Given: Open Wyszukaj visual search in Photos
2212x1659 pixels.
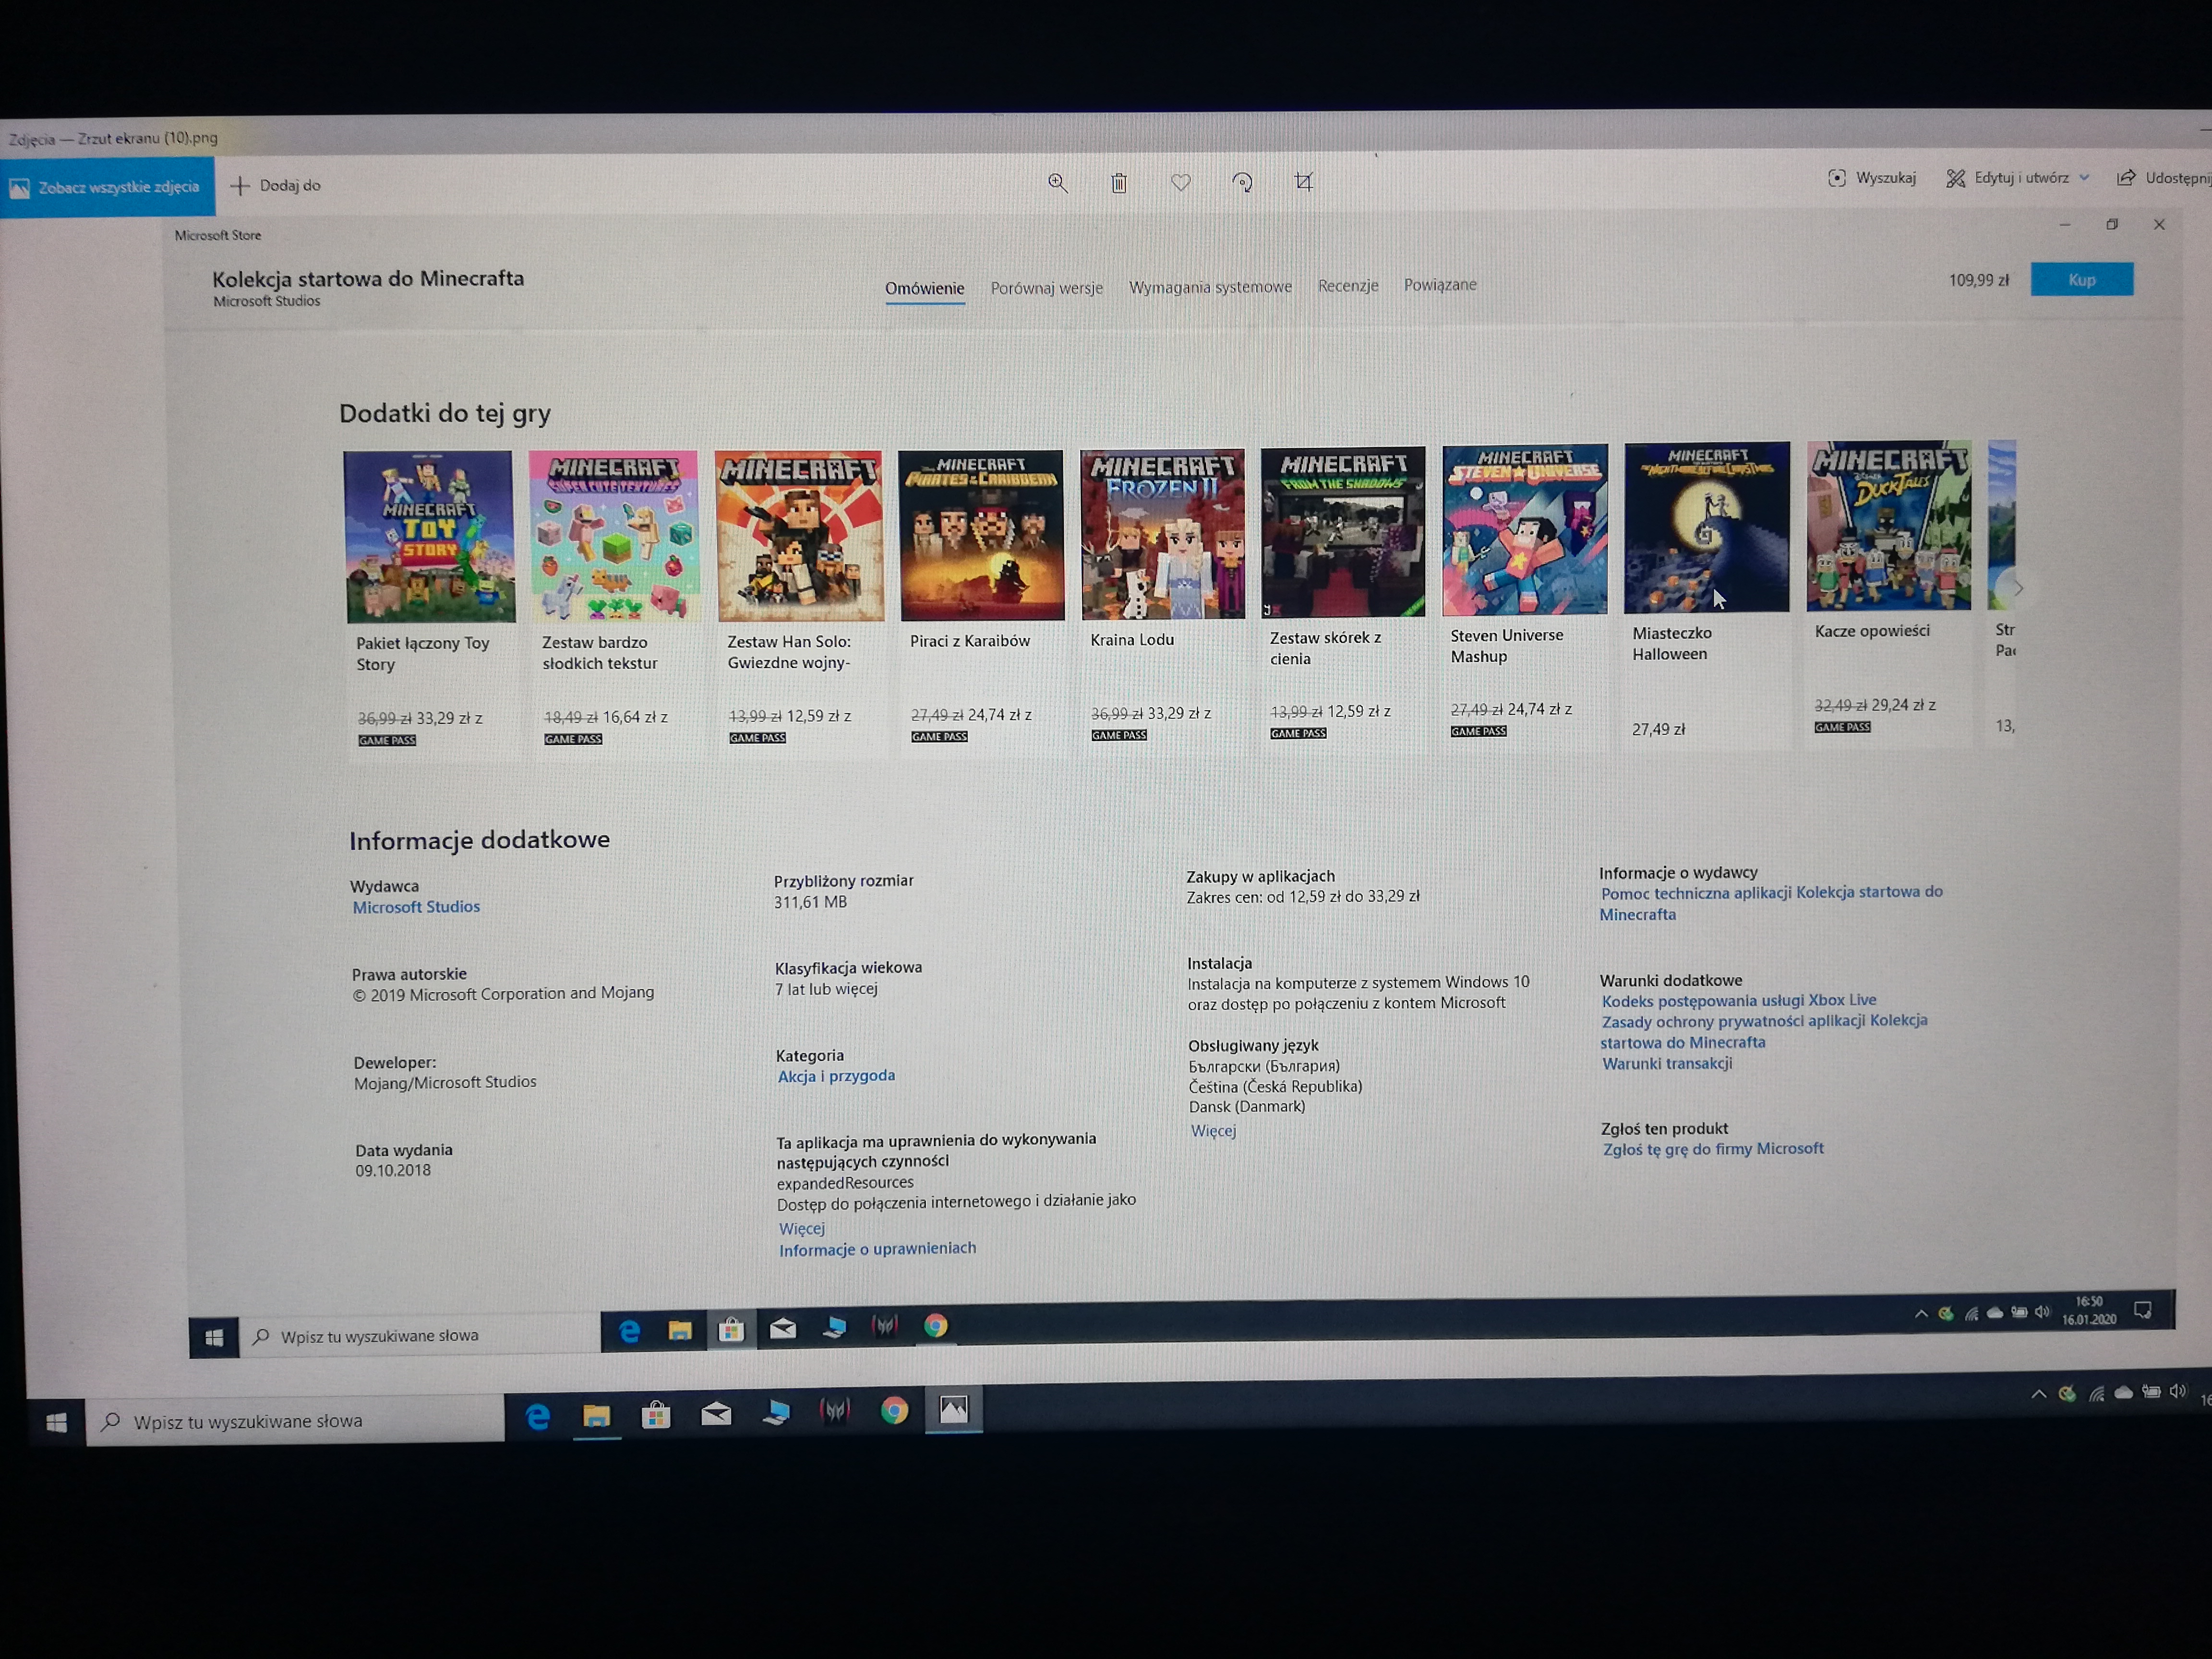Looking at the screenshot, I should [1872, 178].
